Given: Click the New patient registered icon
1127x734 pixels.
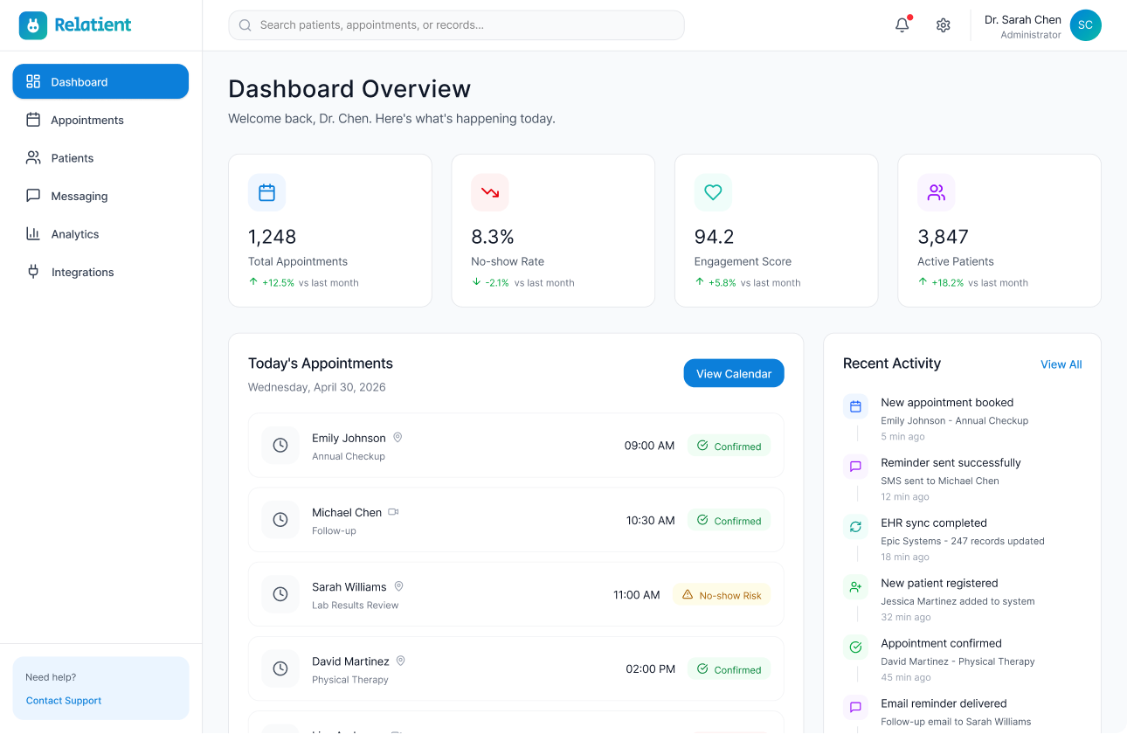Looking at the screenshot, I should (856, 587).
